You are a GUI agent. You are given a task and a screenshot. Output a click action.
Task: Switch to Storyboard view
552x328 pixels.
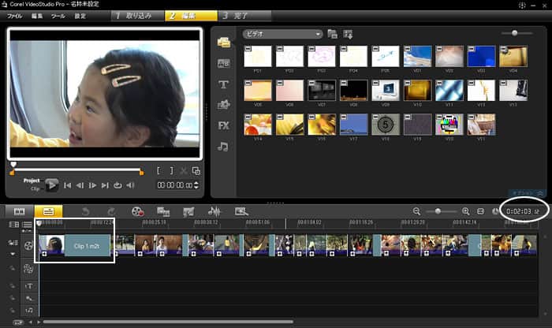click(20, 211)
